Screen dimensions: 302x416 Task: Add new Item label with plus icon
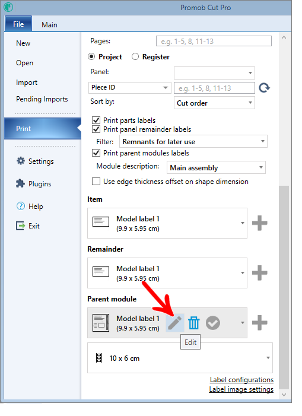[x=259, y=223]
